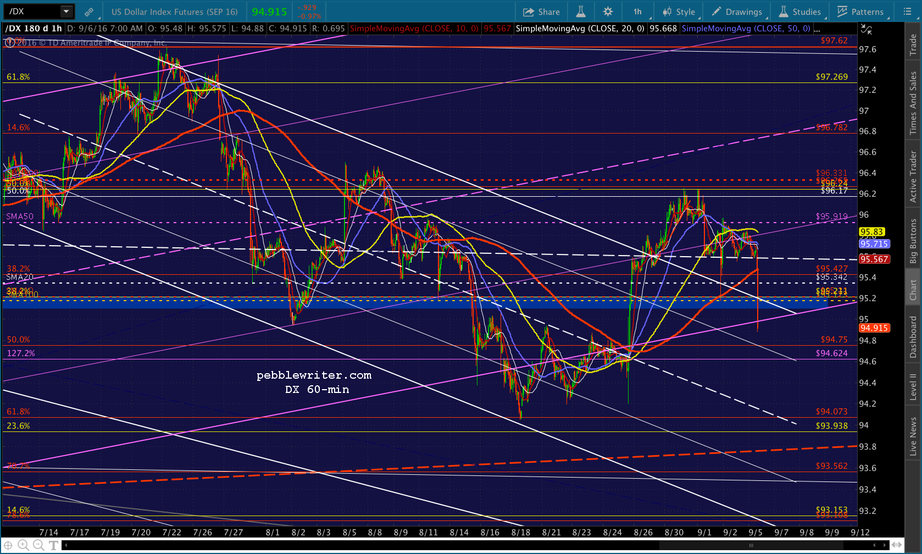
Task: Open the symbol dropdown arrow beside /DX
Action: point(66,11)
